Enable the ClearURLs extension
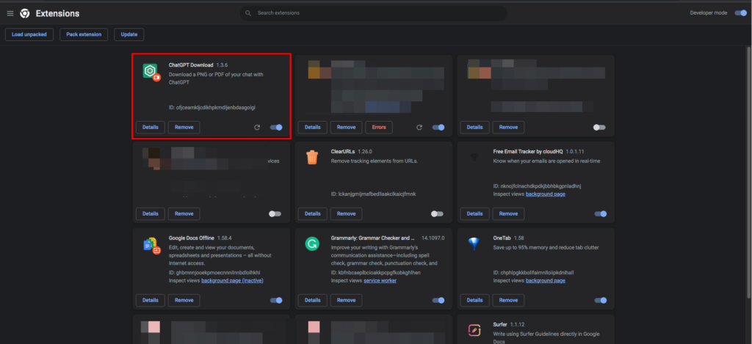This screenshot has width=752, height=344. click(437, 213)
